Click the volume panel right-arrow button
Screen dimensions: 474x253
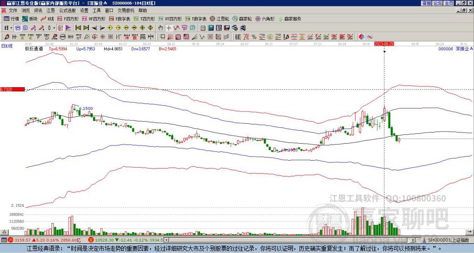coord(470,232)
